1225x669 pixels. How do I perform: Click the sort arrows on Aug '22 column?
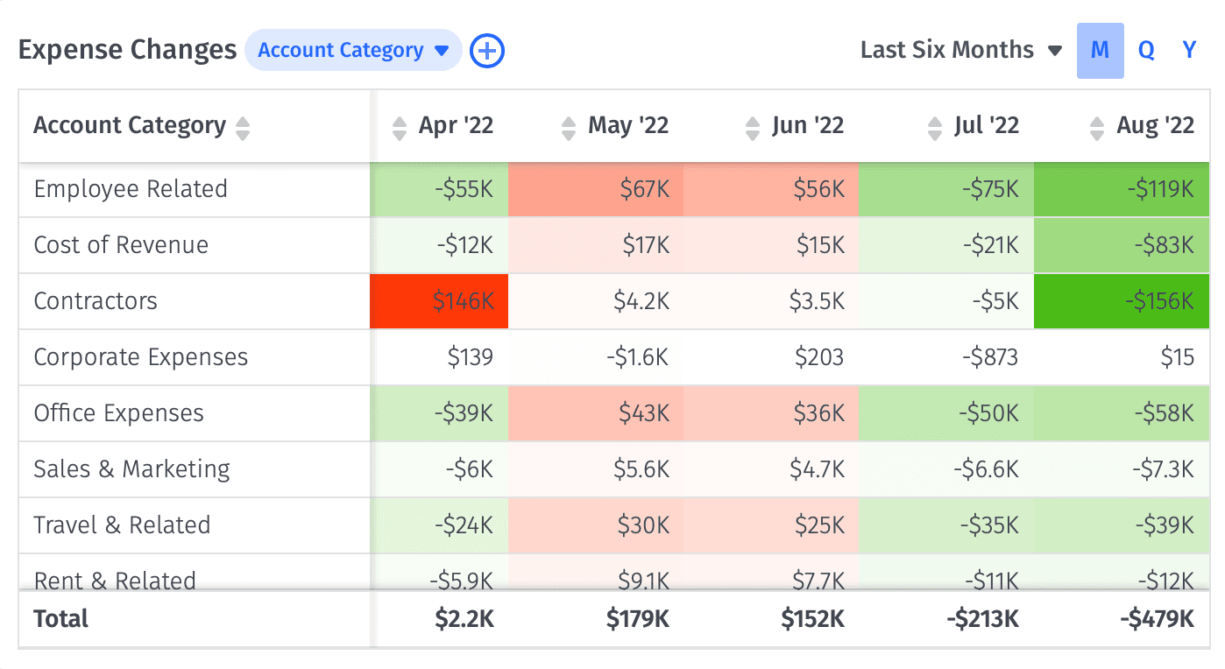click(x=1095, y=126)
